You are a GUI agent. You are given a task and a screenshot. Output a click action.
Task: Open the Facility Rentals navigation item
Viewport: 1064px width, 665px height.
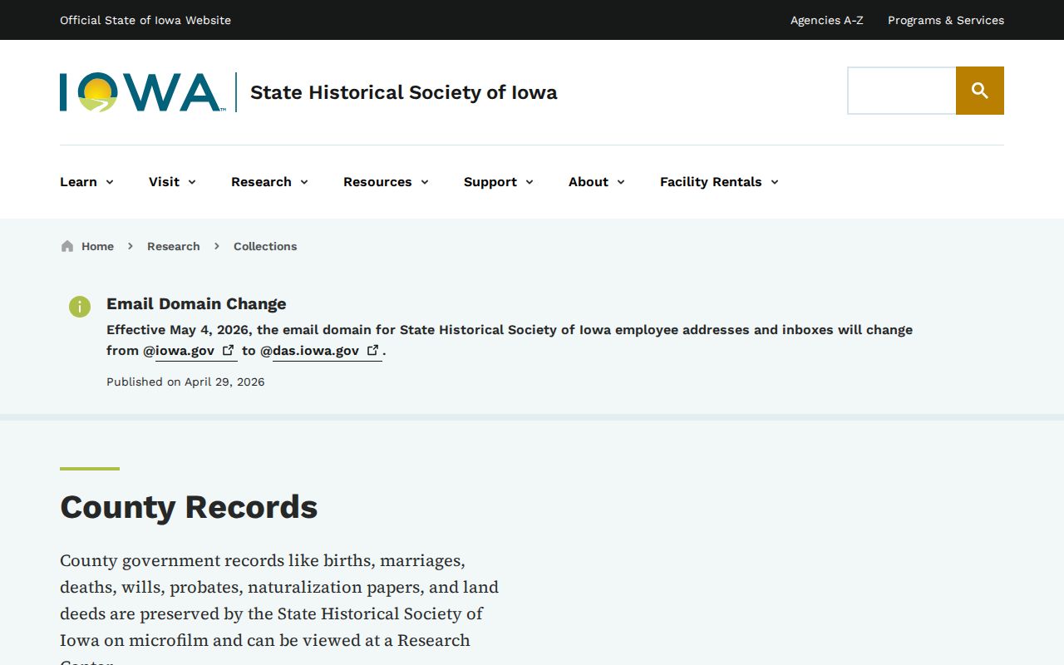711,182
